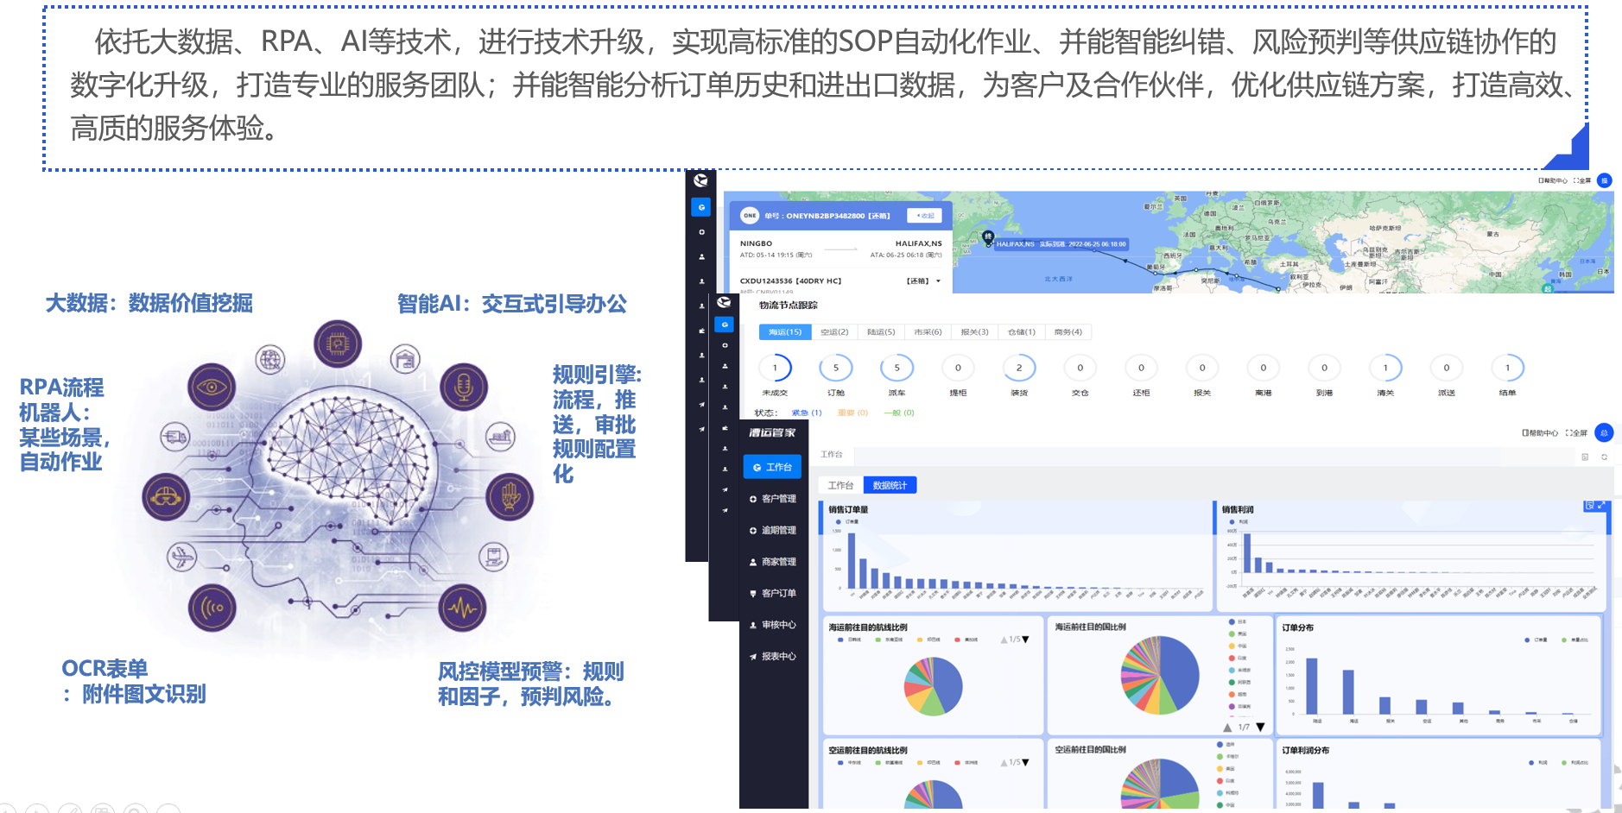Click the chip icon at the top of the brain graphic
The width and height of the screenshot is (1622, 813).
[x=338, y=343]
